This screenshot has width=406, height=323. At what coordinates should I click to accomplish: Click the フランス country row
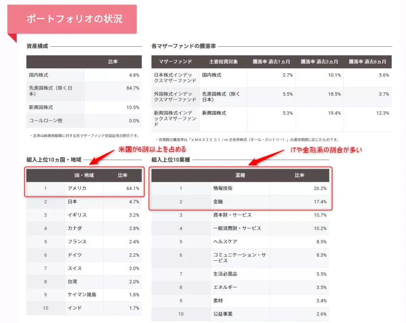click(84, 242)
